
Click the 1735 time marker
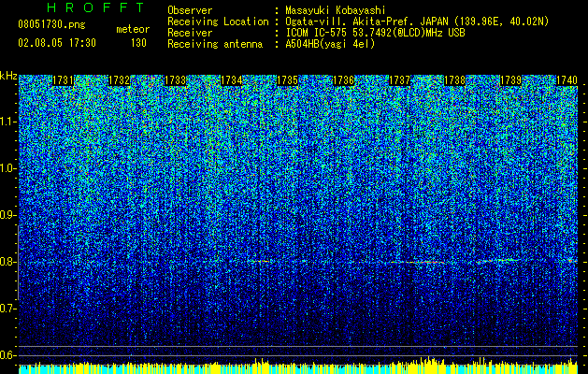[287, 80]
